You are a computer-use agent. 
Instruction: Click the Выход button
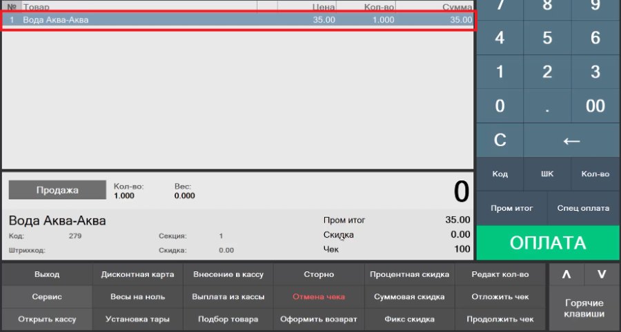47,274
